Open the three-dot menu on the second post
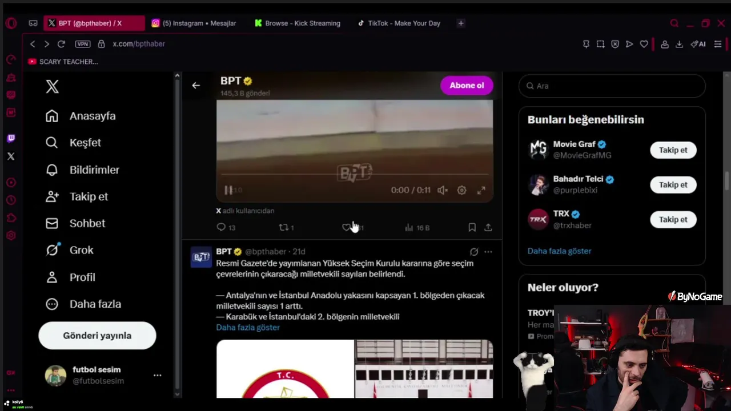The image size is (731, 411). pyautogui.click(x=488, y=252)
